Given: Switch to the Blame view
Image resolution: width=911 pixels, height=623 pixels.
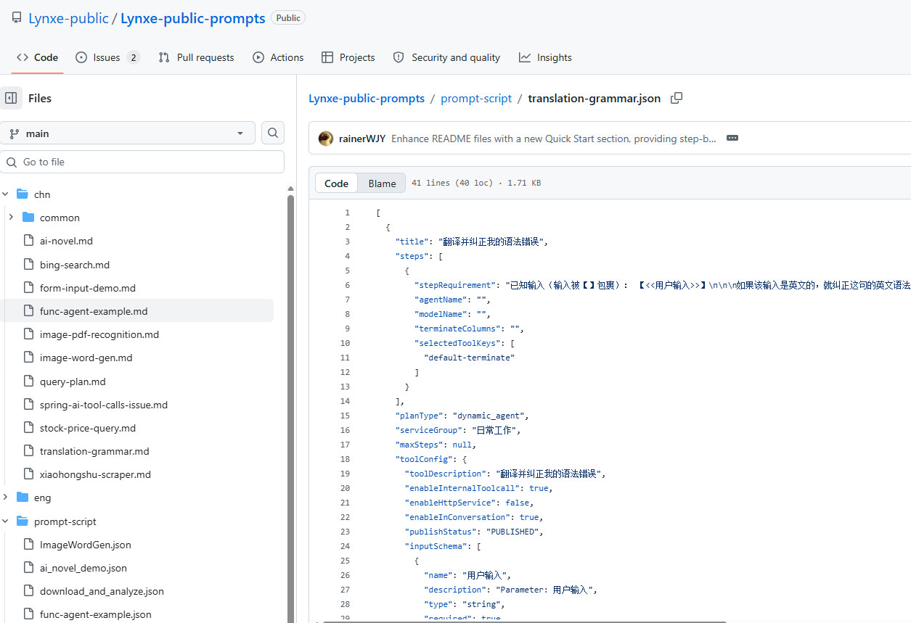Looking at the screenshot, I should coord(382,183).
